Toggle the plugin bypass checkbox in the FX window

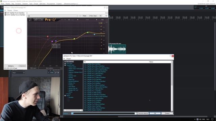pos(106,16)
